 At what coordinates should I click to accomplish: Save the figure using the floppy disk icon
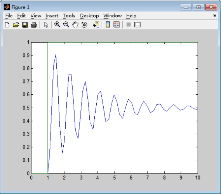(x=25, y=24)
